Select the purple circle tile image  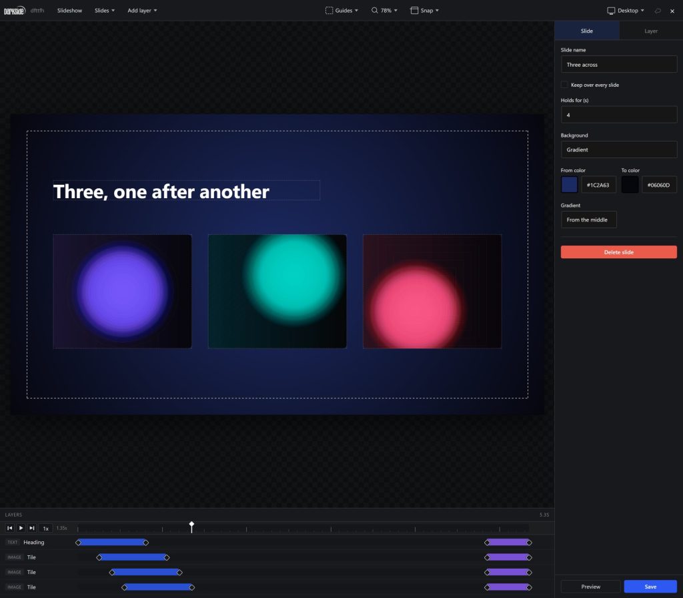[x=123, y=292]
